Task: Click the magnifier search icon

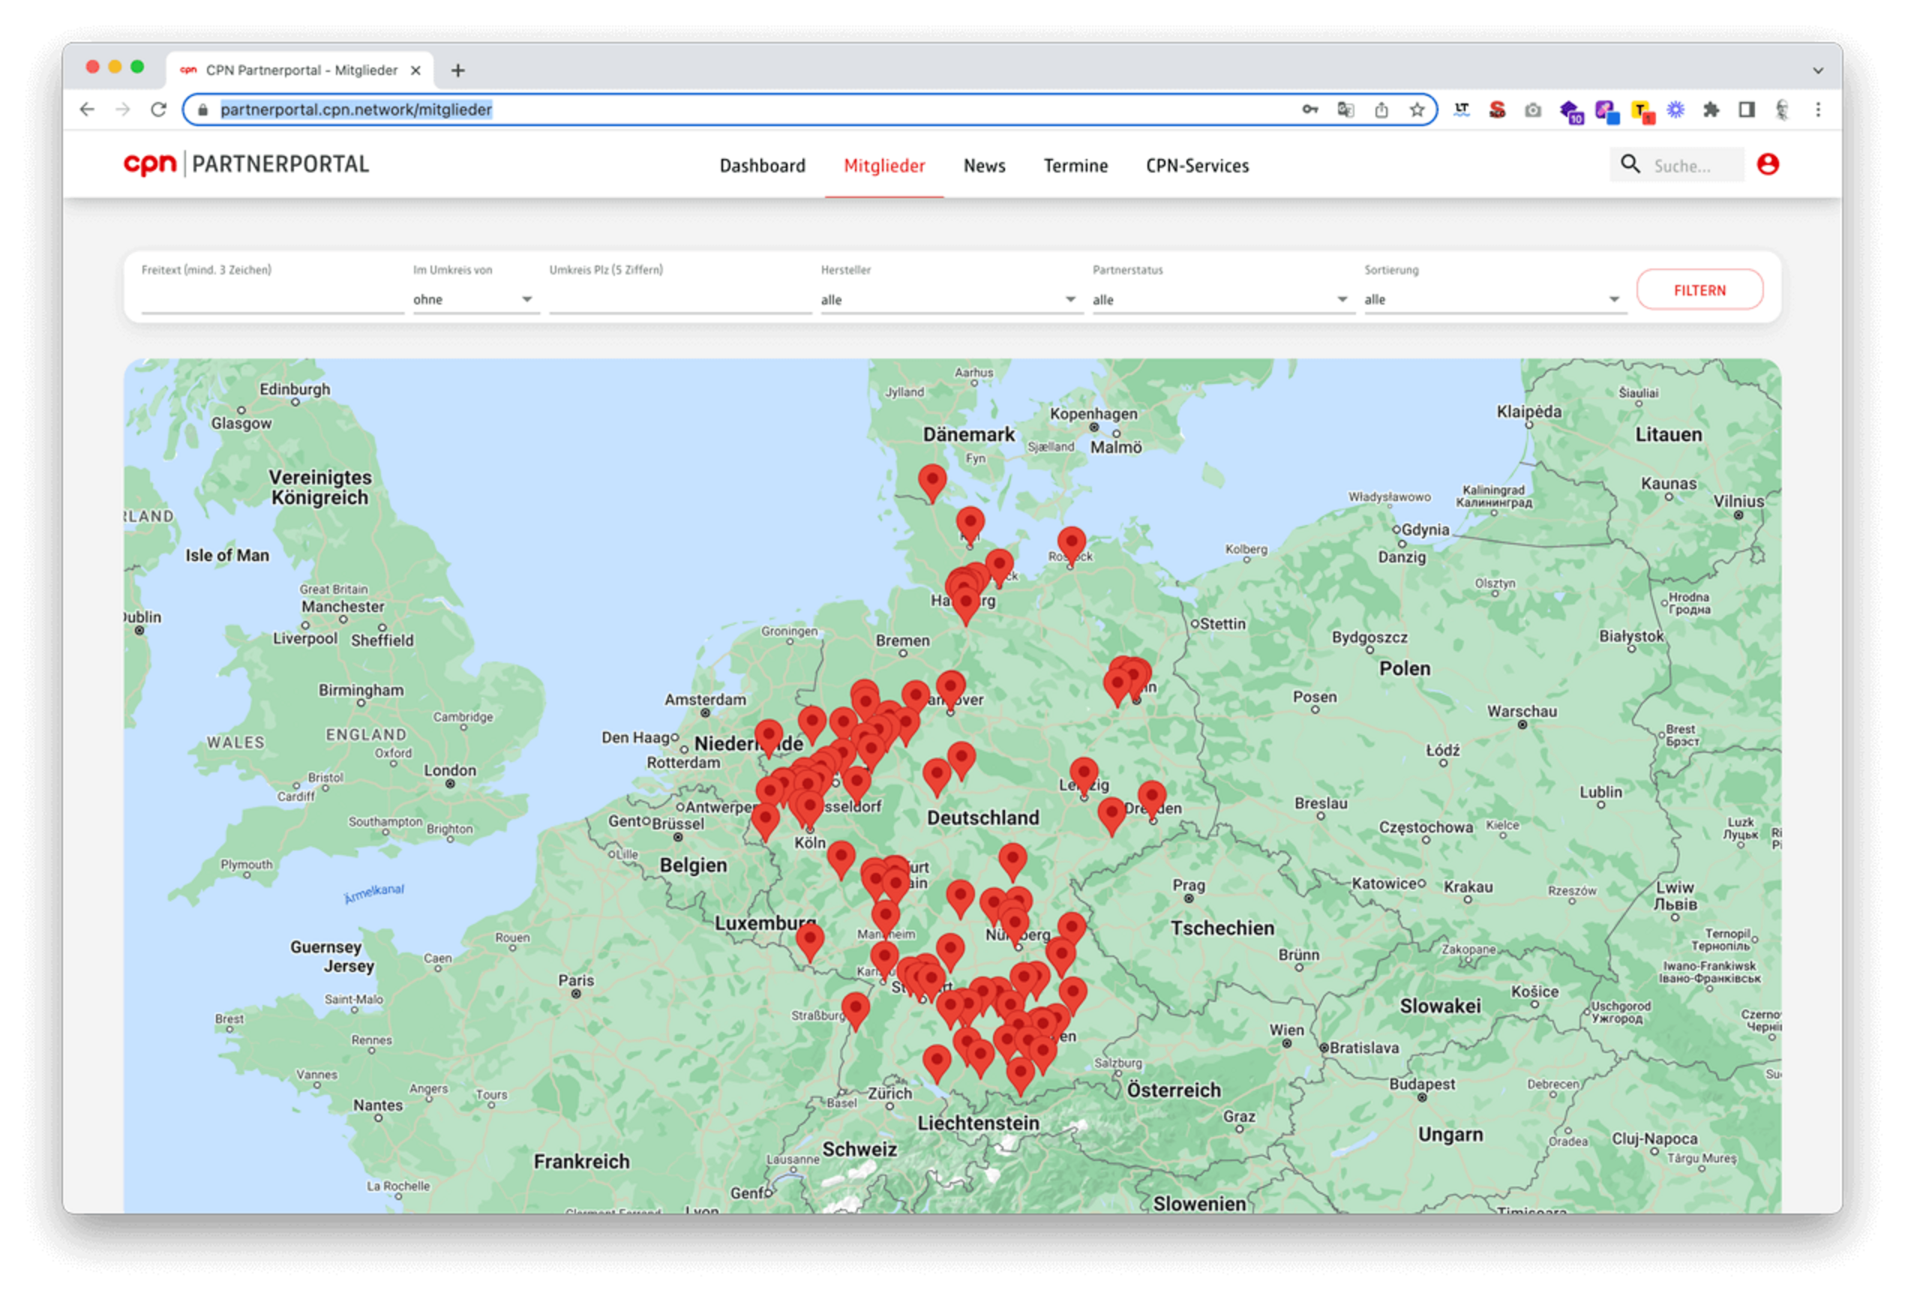Action: click(1630, 164)
